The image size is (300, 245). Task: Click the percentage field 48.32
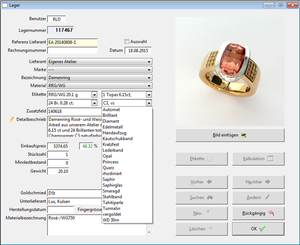[86, 146]
